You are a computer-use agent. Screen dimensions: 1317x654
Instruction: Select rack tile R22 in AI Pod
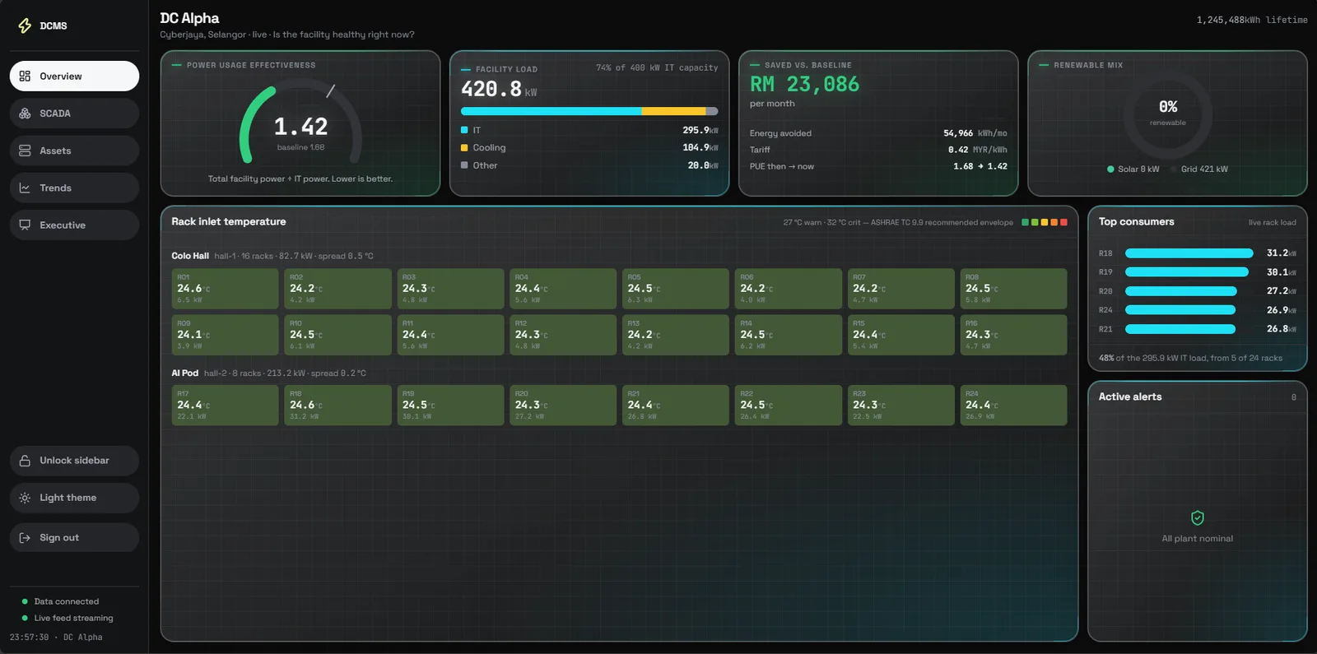[789, 406]
